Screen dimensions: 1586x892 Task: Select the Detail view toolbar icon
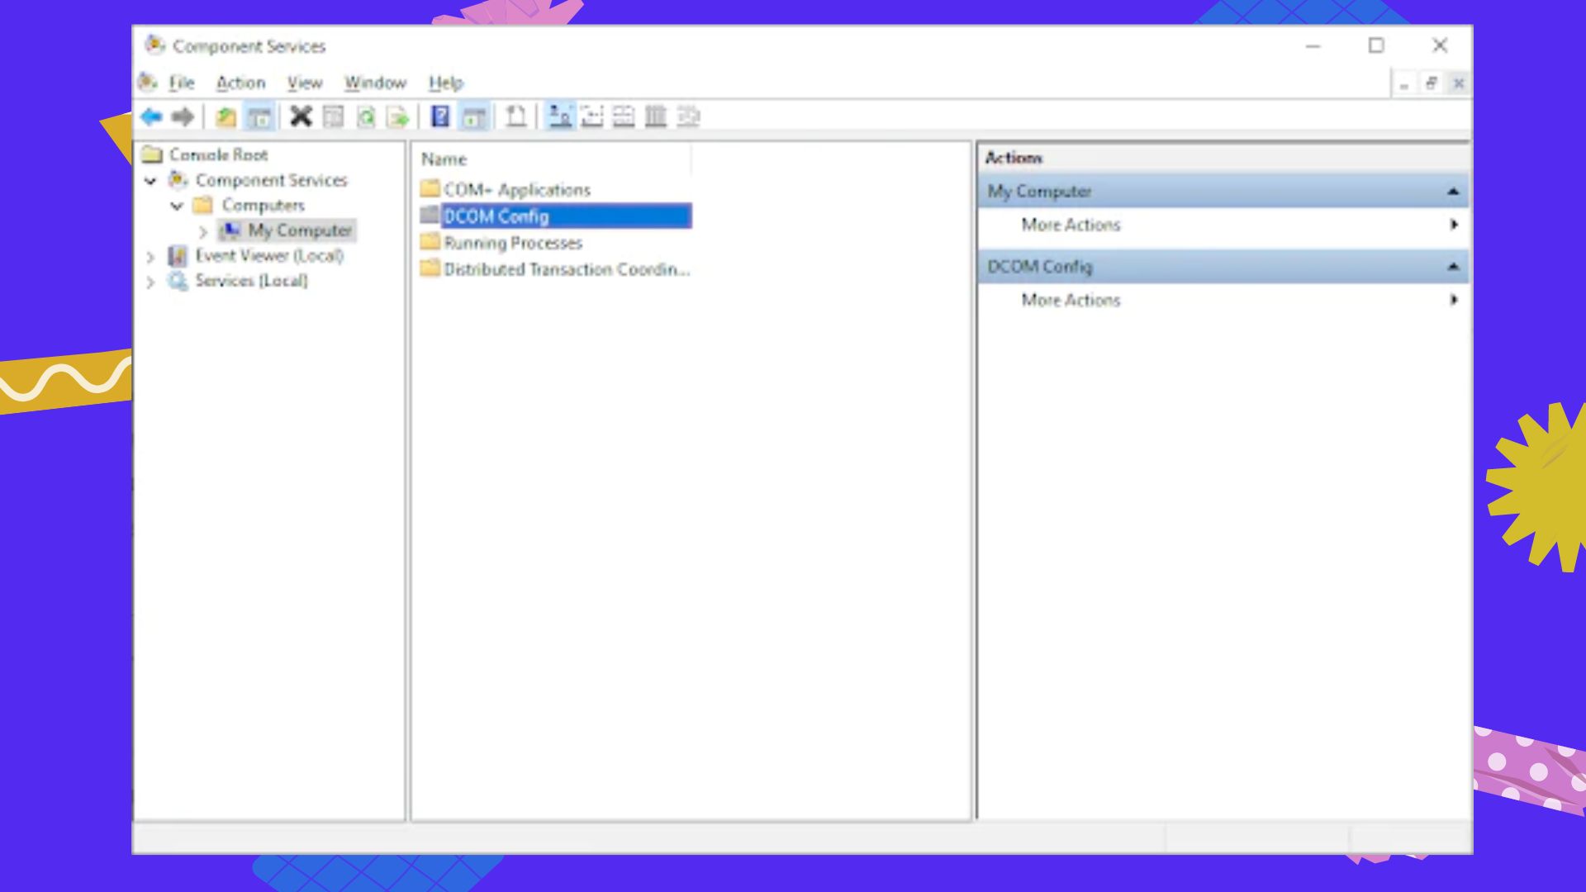tap(656, 116)
